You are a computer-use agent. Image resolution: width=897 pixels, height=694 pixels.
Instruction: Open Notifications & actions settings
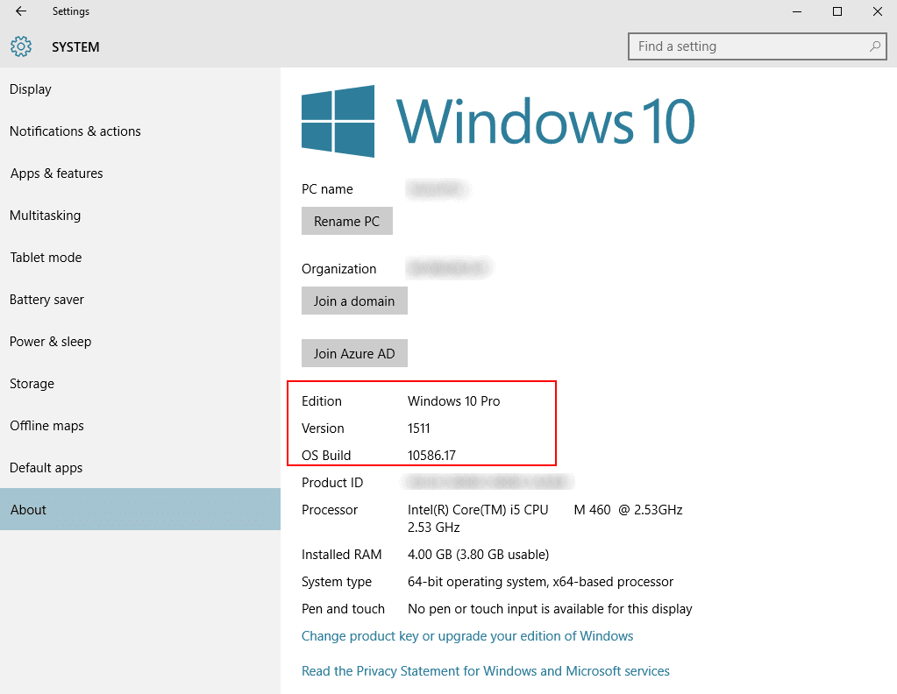point(140,131)
